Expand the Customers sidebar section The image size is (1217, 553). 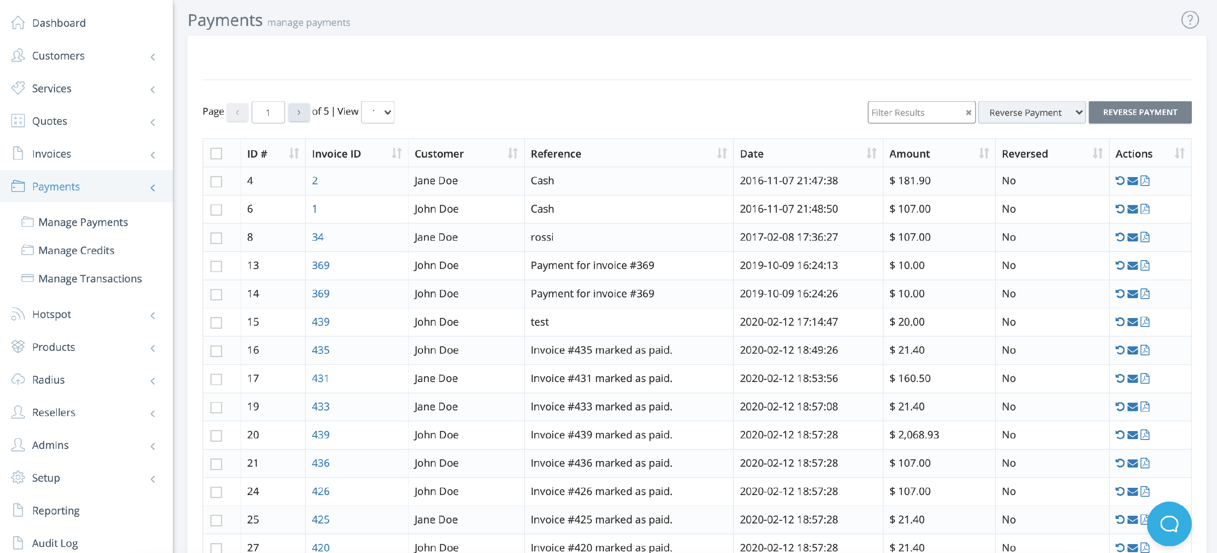[x=152, y=57]
